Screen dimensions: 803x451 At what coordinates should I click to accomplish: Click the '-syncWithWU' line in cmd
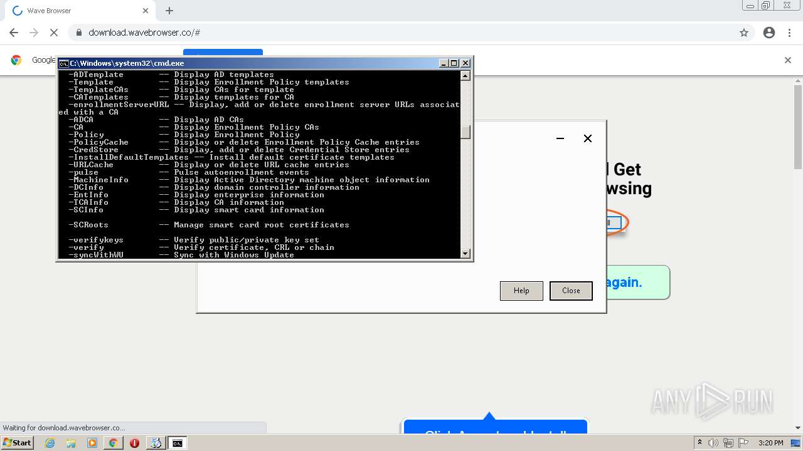tap(181, 255)
